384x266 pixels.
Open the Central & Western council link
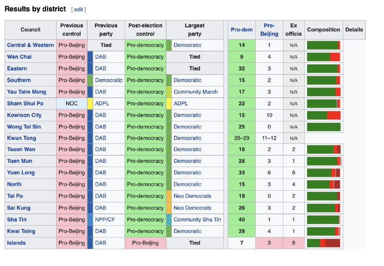pyautogui.click(x=30, y=45)
